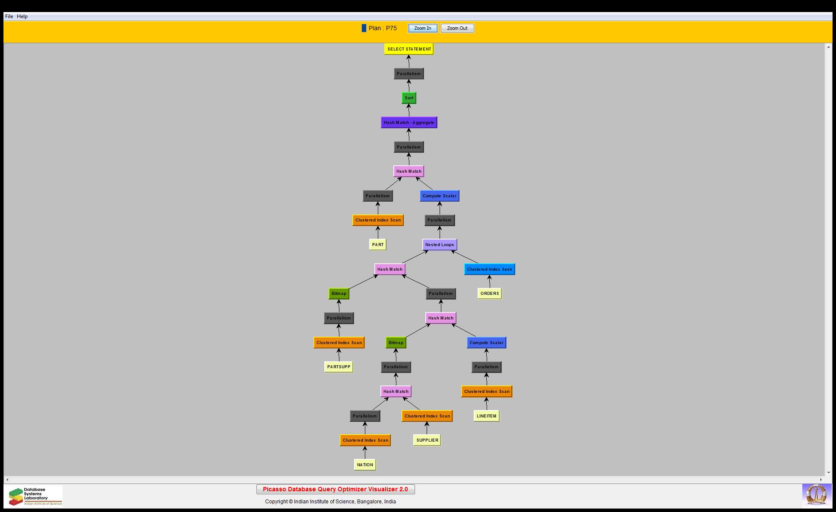This screenshot has height=512, width=836.
Task: Click the SUPPLIER table node
Action: point(427,440)
